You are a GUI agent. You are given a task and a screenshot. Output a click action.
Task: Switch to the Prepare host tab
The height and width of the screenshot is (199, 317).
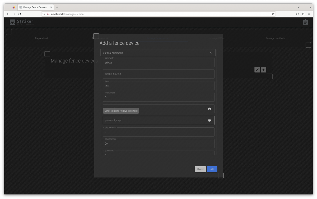pyautogui.click(x=41, y=38)
